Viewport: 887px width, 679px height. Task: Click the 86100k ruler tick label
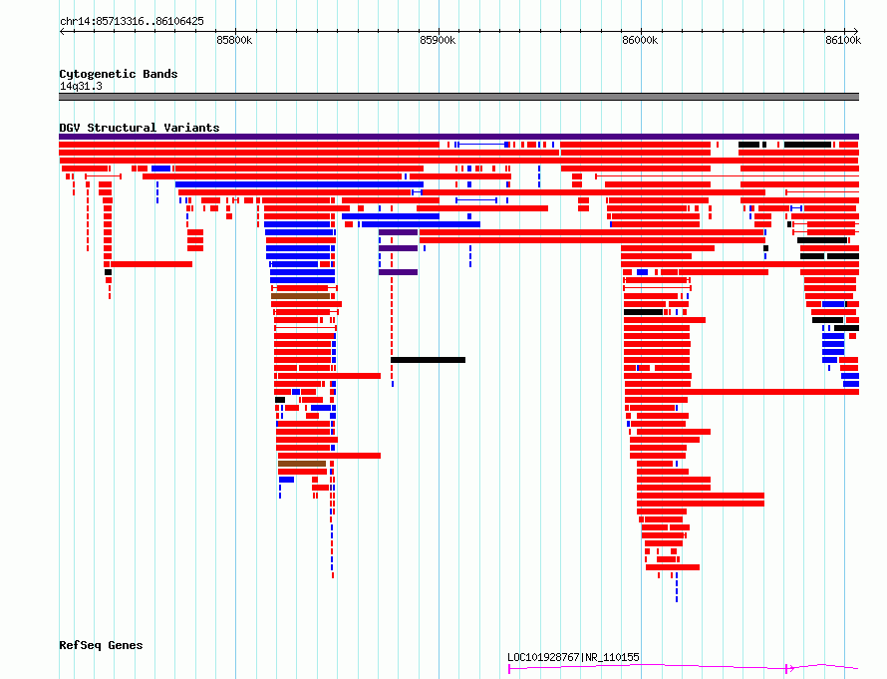pos(843,40)
